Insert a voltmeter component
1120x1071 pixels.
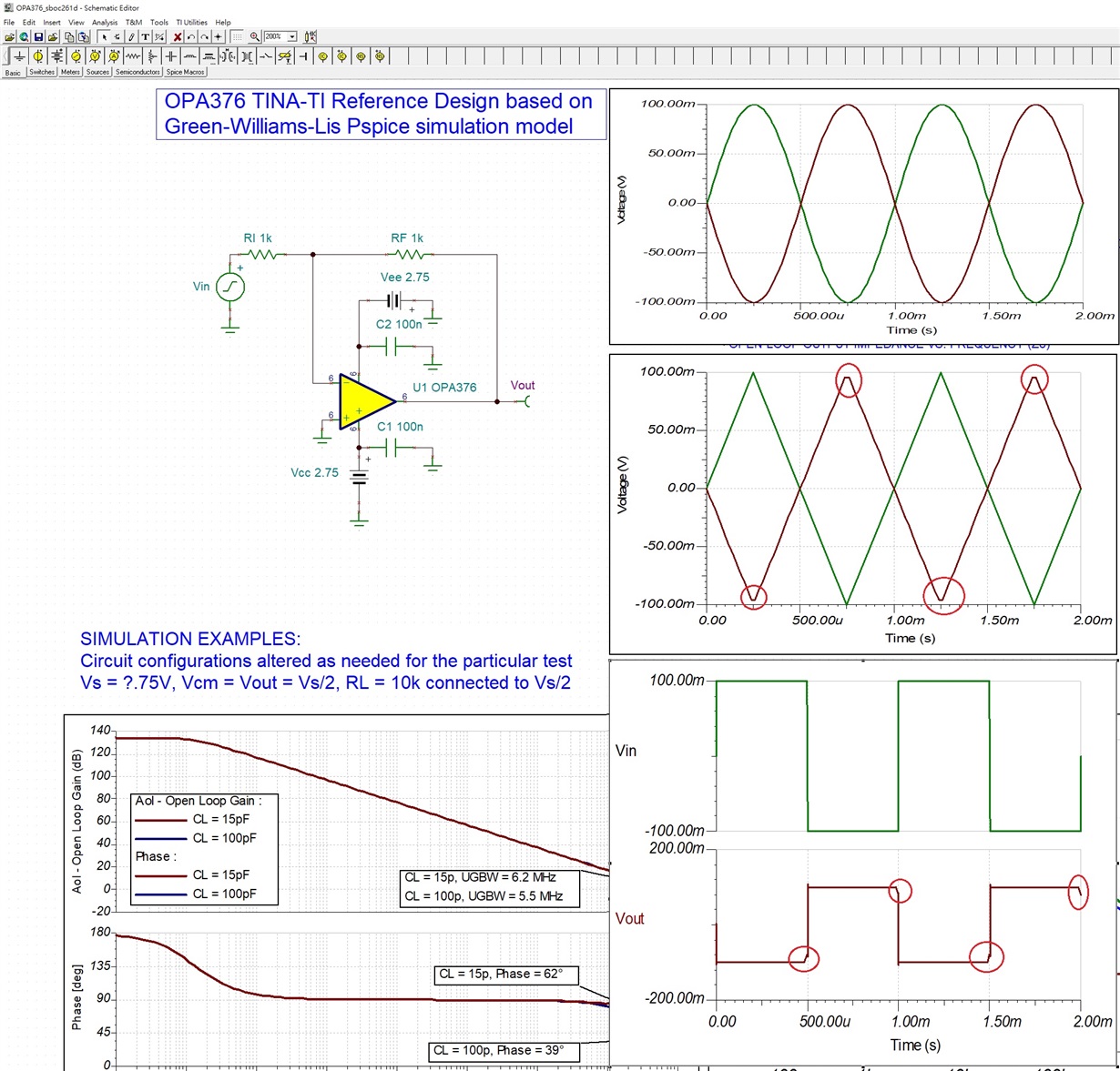coord(95,56)
